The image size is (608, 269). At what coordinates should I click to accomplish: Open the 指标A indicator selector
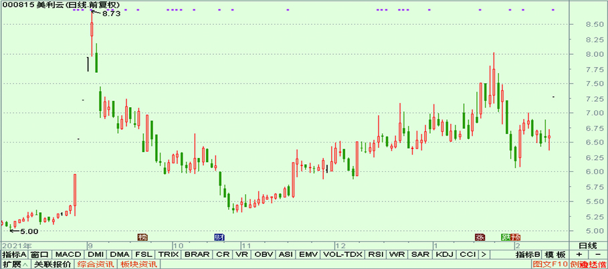(x=14, y=255)
